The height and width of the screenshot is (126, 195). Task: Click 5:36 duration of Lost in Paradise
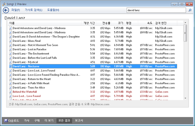point(93,49)
